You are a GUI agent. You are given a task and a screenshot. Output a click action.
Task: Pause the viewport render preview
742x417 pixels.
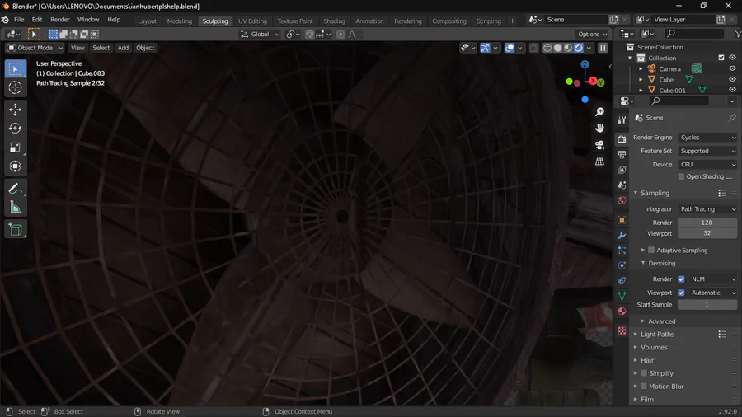(x=603, y=48)
